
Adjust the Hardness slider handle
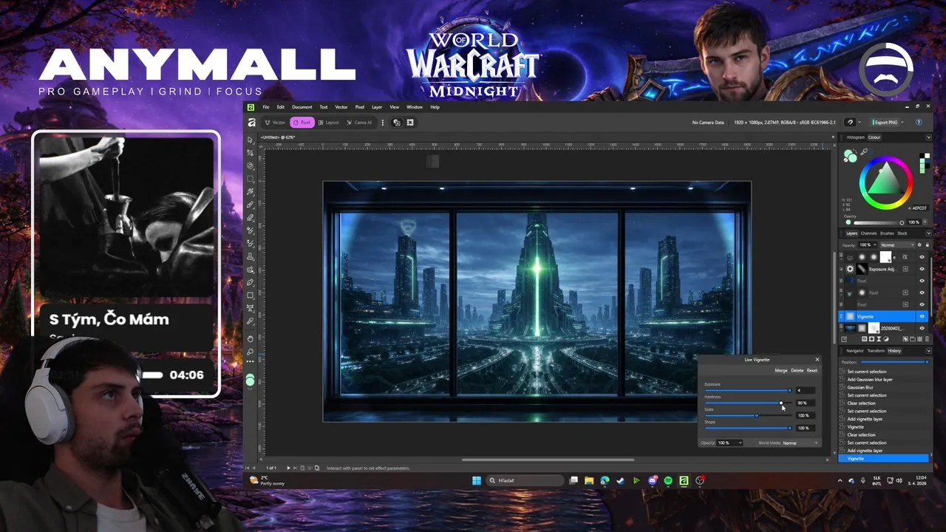(780, 403)
